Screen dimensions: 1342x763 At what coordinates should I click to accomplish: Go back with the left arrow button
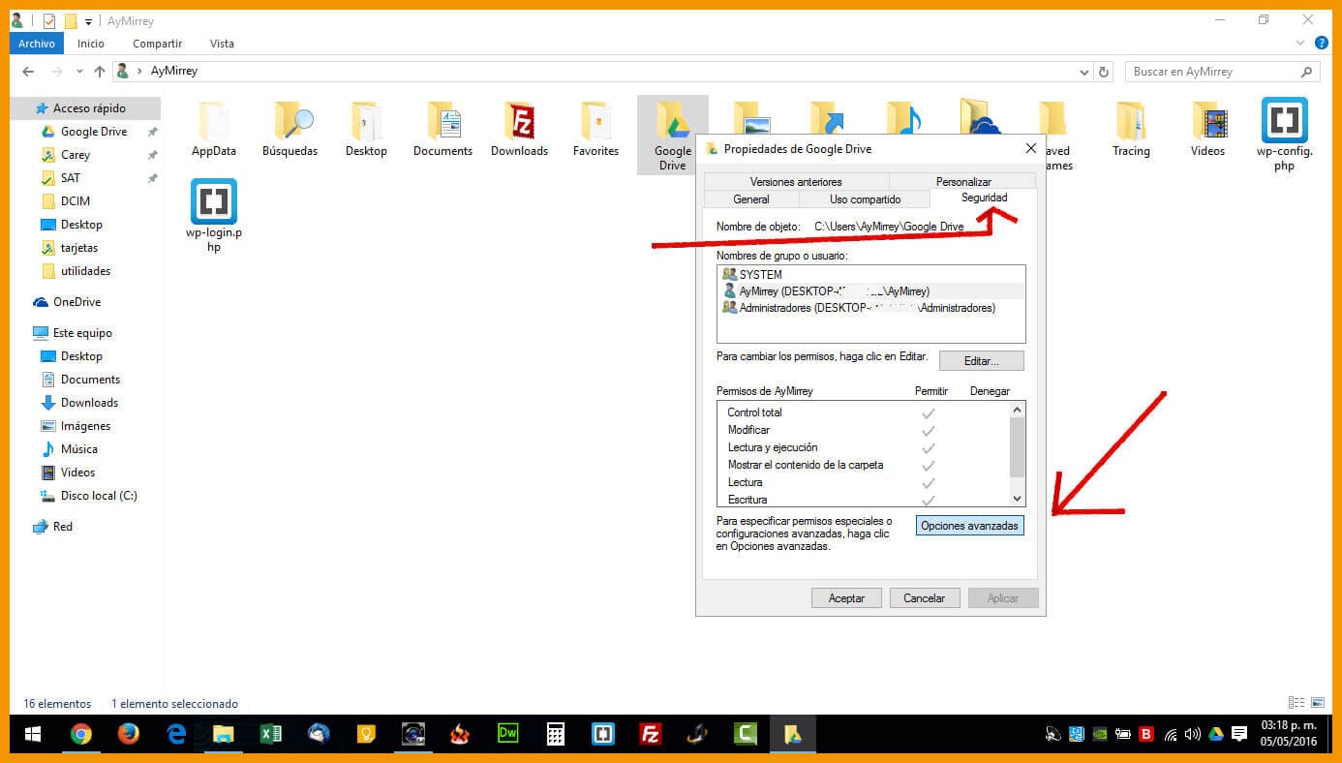(28, 71)
